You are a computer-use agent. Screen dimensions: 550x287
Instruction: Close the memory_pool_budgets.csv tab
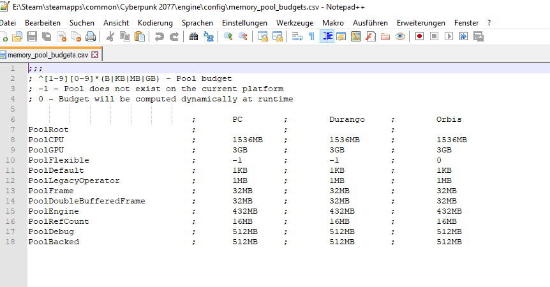94,55
